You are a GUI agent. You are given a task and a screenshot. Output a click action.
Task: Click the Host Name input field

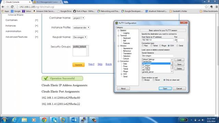click(157, 40)
